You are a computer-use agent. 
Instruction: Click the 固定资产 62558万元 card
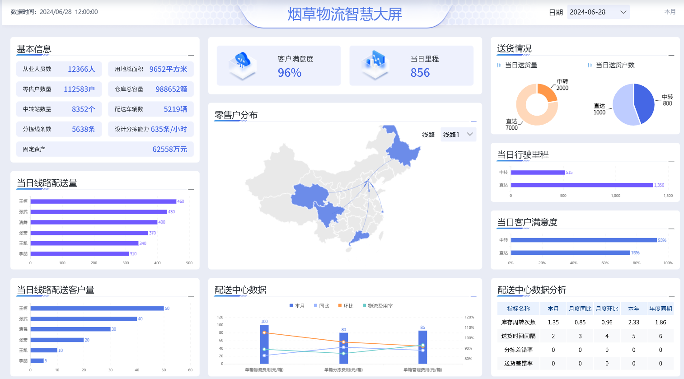coord(105,149)
